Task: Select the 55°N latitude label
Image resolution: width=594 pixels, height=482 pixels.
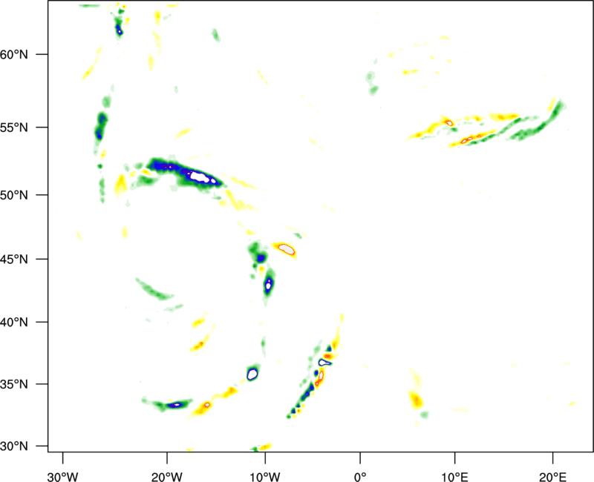Action: tap(14, 128)
